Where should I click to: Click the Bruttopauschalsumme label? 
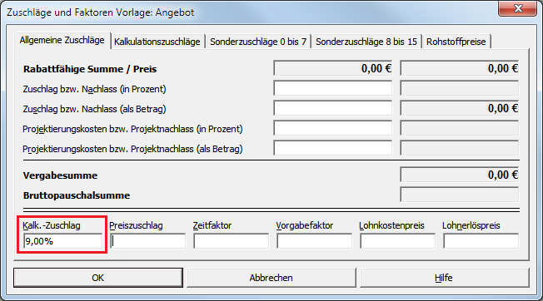click(x=77, y=195)
